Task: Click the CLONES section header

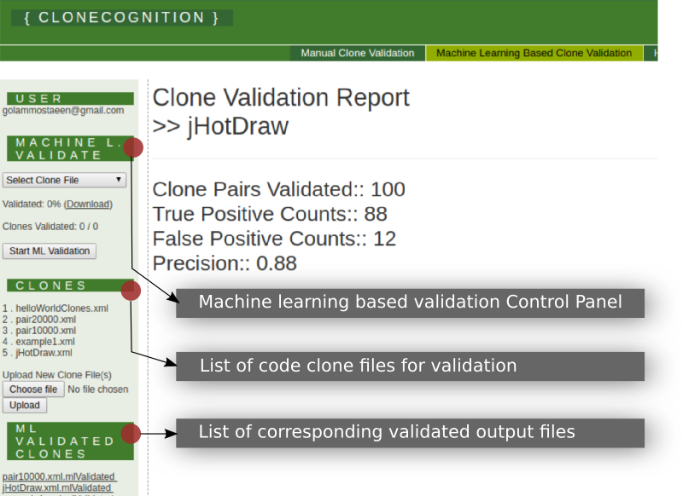Action: point(70,285)
